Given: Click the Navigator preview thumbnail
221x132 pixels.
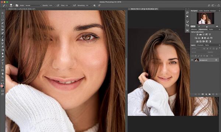Looking at the screenshot, I should (x=206, y=18).
